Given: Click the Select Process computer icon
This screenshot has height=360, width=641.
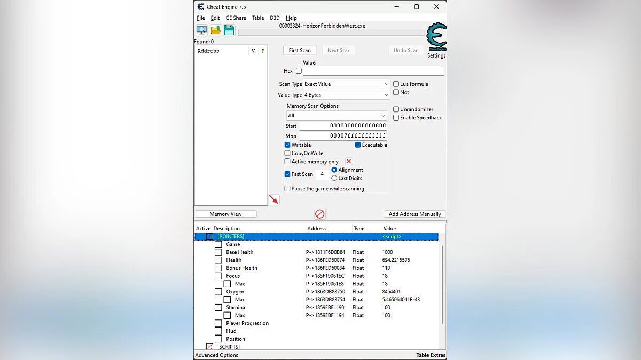Looking at the screenshot, I should coord(202,30).
